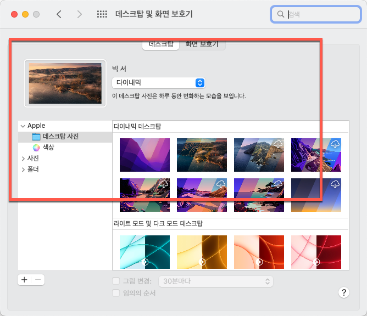The width and height of the screenshot is (367, 316).
Task: Close the preferences window with red button
Action: 14,14
